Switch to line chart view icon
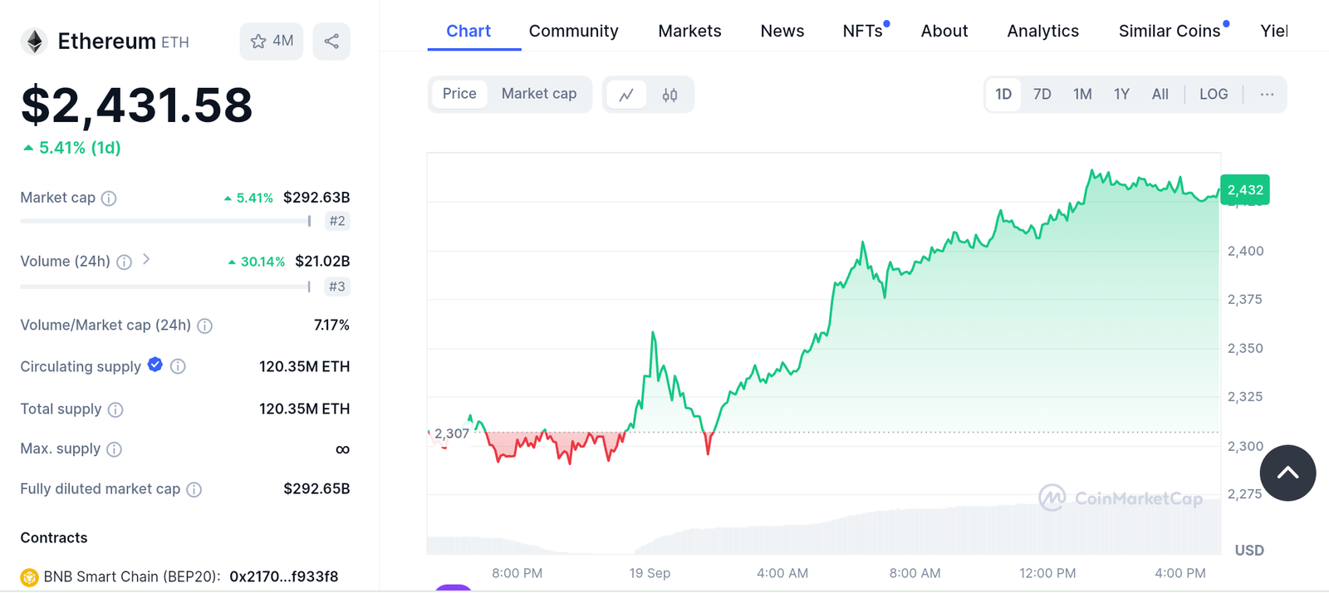Screen dimensions: 1329x593 pyautogui.click(x=627, y=95)
